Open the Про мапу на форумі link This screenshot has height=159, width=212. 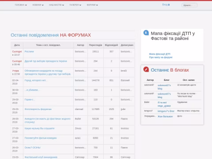click(161, 57)
